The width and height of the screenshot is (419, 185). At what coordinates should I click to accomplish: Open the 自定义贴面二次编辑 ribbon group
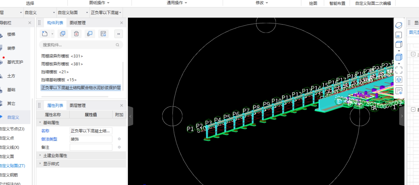pos(373,3)
